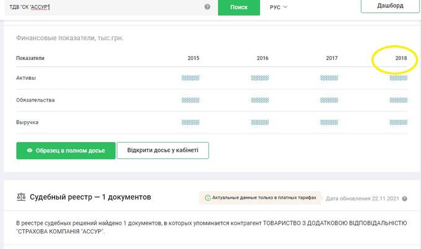Viewport: 421px width, 249px height.
Task: Click Образец в полном досье button
Action: [66, 151]
